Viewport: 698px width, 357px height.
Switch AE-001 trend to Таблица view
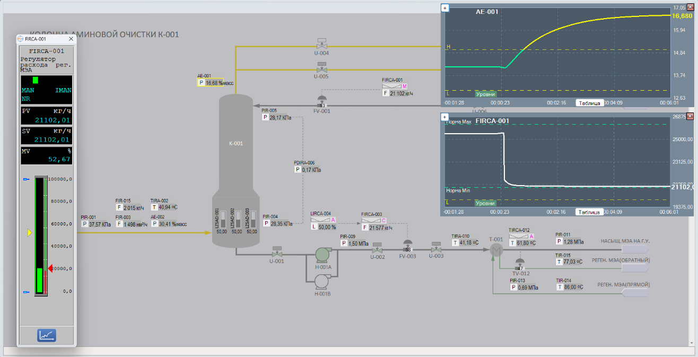coord(589,103)
